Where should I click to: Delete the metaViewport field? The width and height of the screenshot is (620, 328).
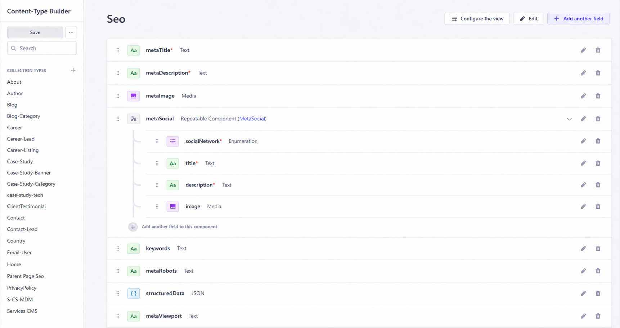598,316
